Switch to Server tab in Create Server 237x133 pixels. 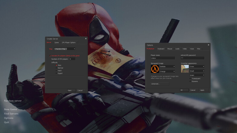click(49, 42)
